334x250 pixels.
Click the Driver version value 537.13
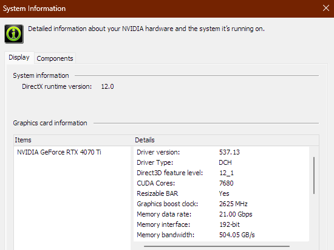point(230,152)
